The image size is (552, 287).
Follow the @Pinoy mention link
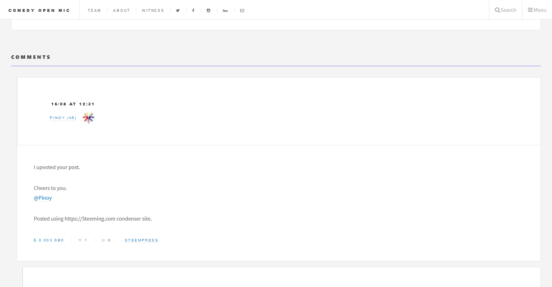click(x=43, y=198)
